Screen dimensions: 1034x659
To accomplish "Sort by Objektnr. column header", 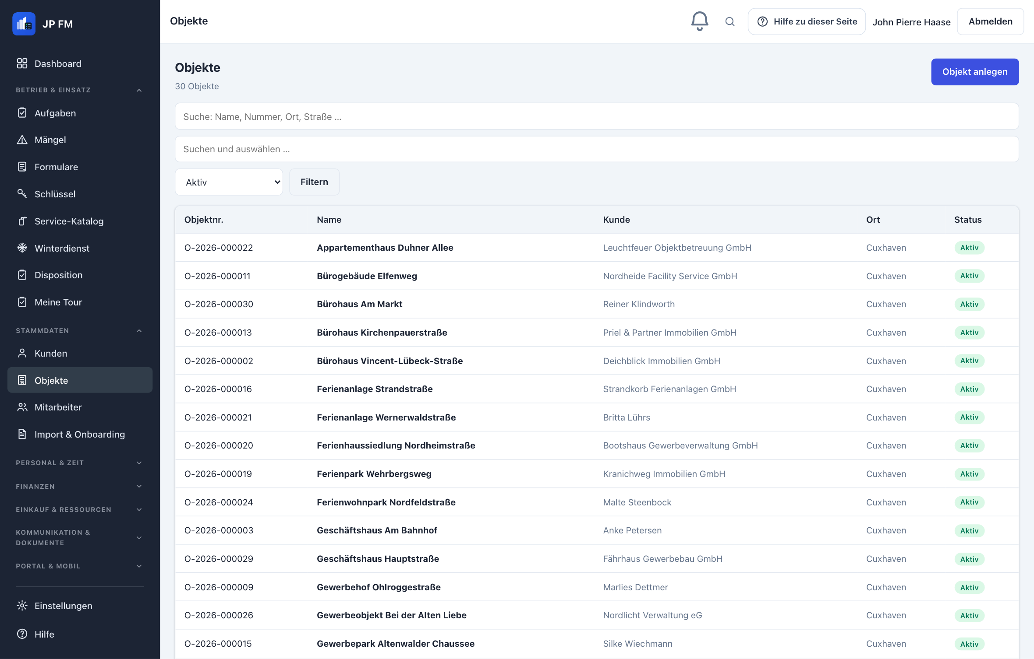I will 204,220.
